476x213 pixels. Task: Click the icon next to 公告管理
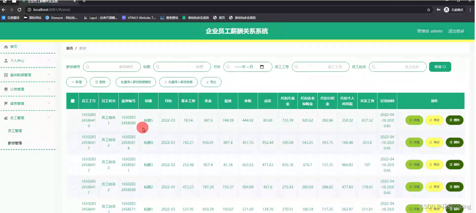[x=6, y=89]
